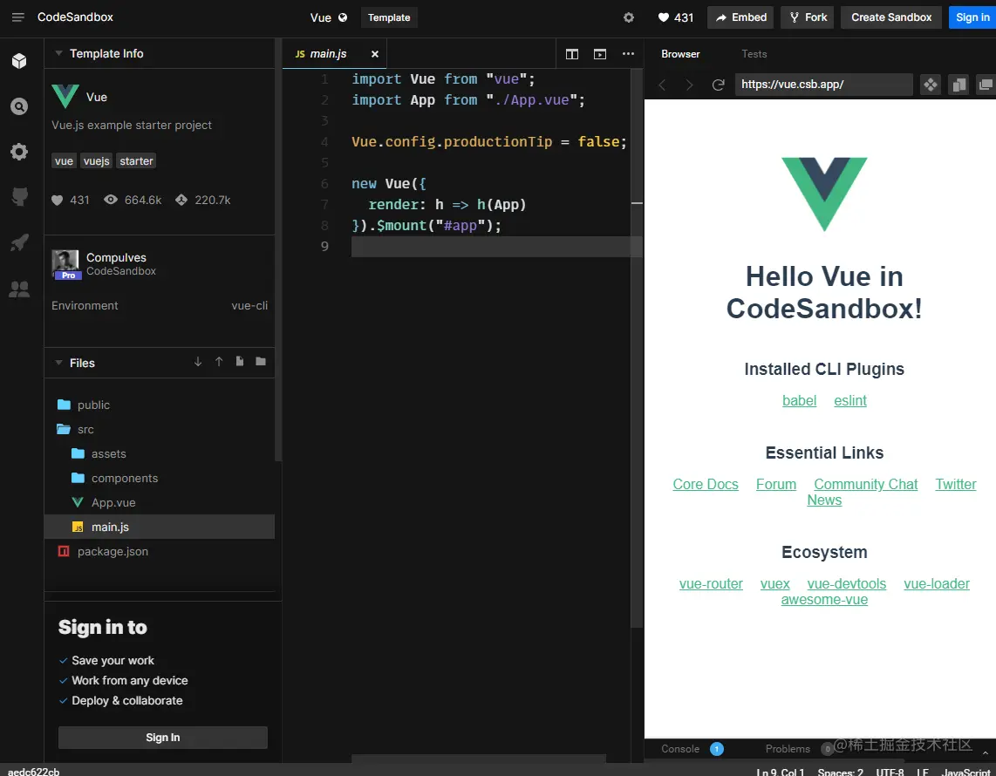Open the vue-router link
996x776 pixels.
click(711, 583)
